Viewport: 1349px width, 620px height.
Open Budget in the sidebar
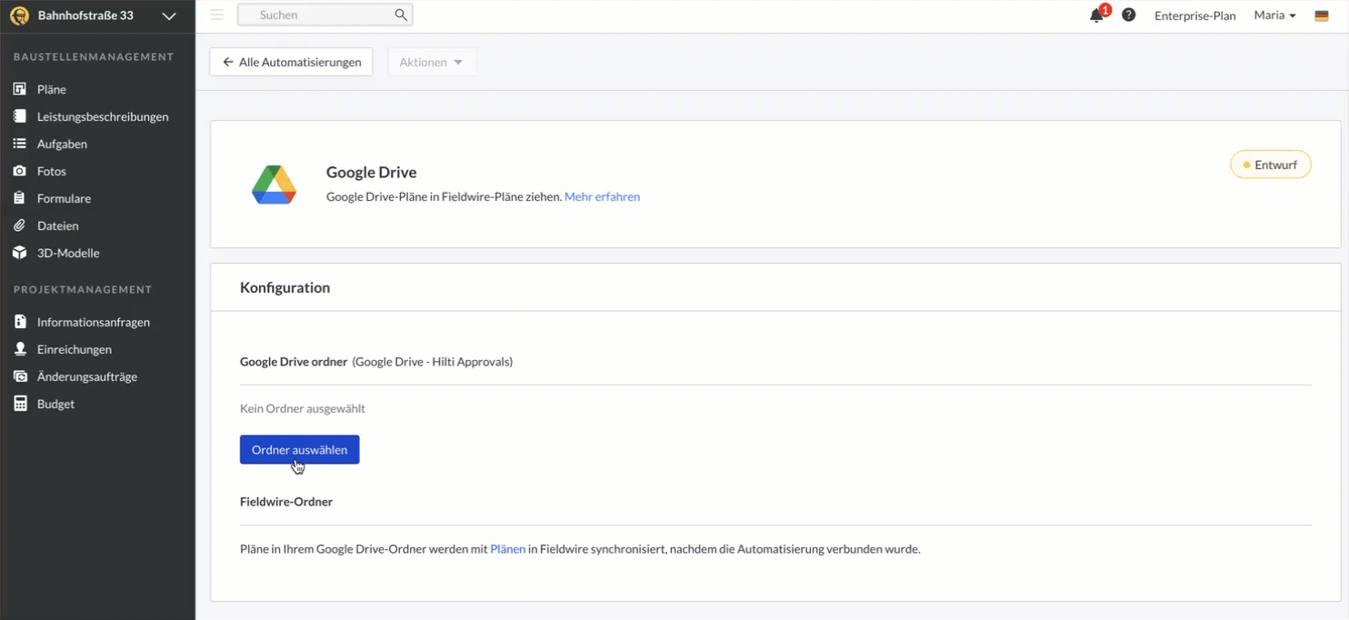click(55, 404)
